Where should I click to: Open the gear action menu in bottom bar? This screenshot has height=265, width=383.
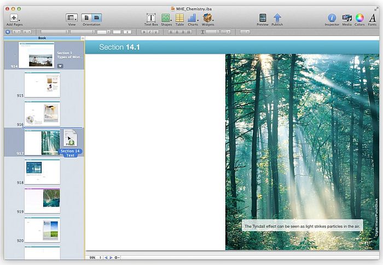[x=117, y=257]
